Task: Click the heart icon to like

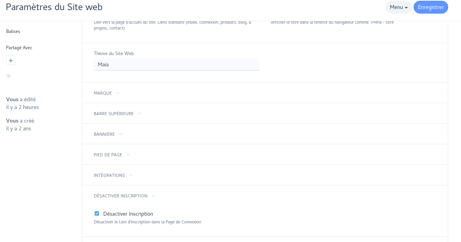Action: [x=9, y=76]
